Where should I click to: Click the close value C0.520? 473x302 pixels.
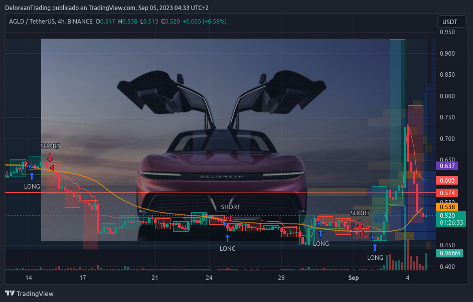coord(171,22)
